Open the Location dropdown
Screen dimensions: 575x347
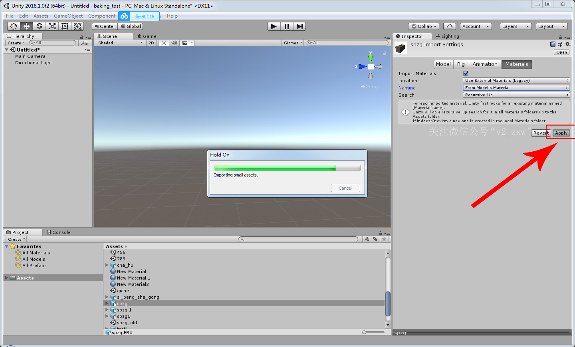516,81
